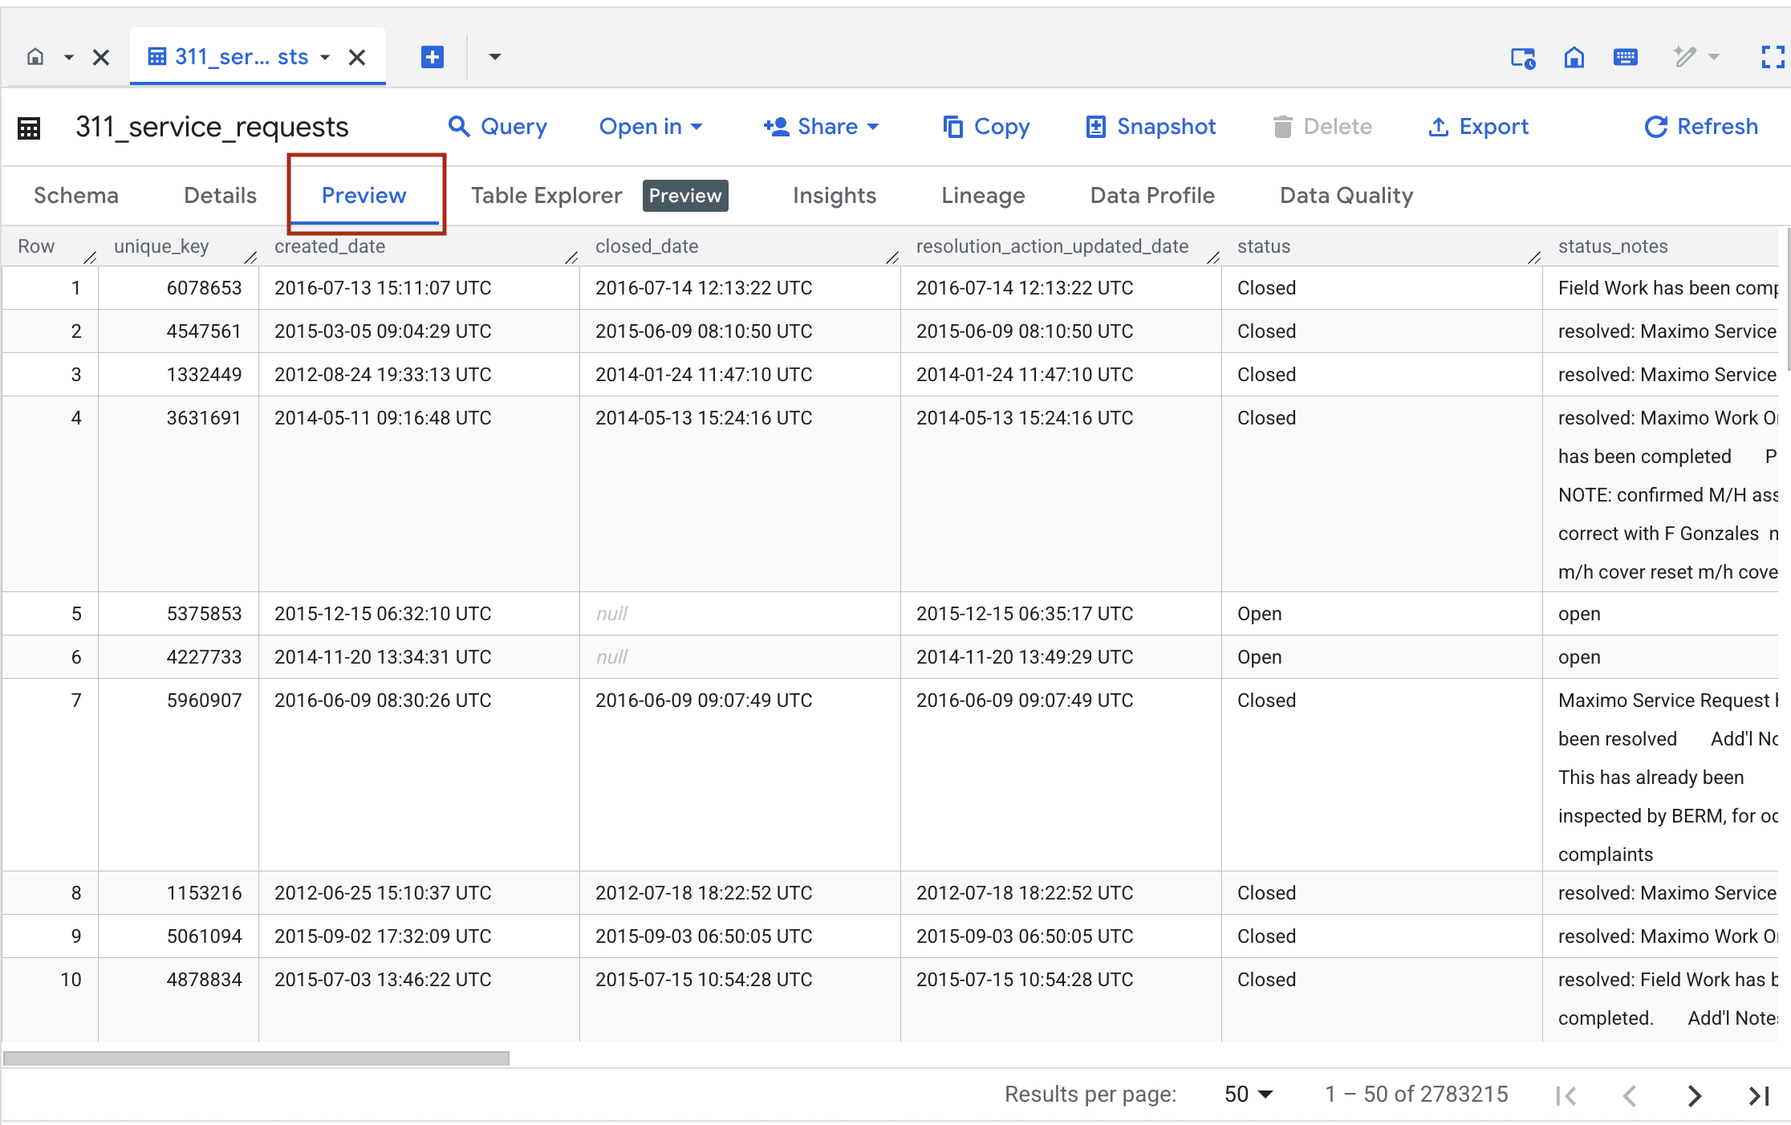Open the Query option
Image resolution: width=1791 pixels, height=1125 pixels.
(x=497, y=127)
